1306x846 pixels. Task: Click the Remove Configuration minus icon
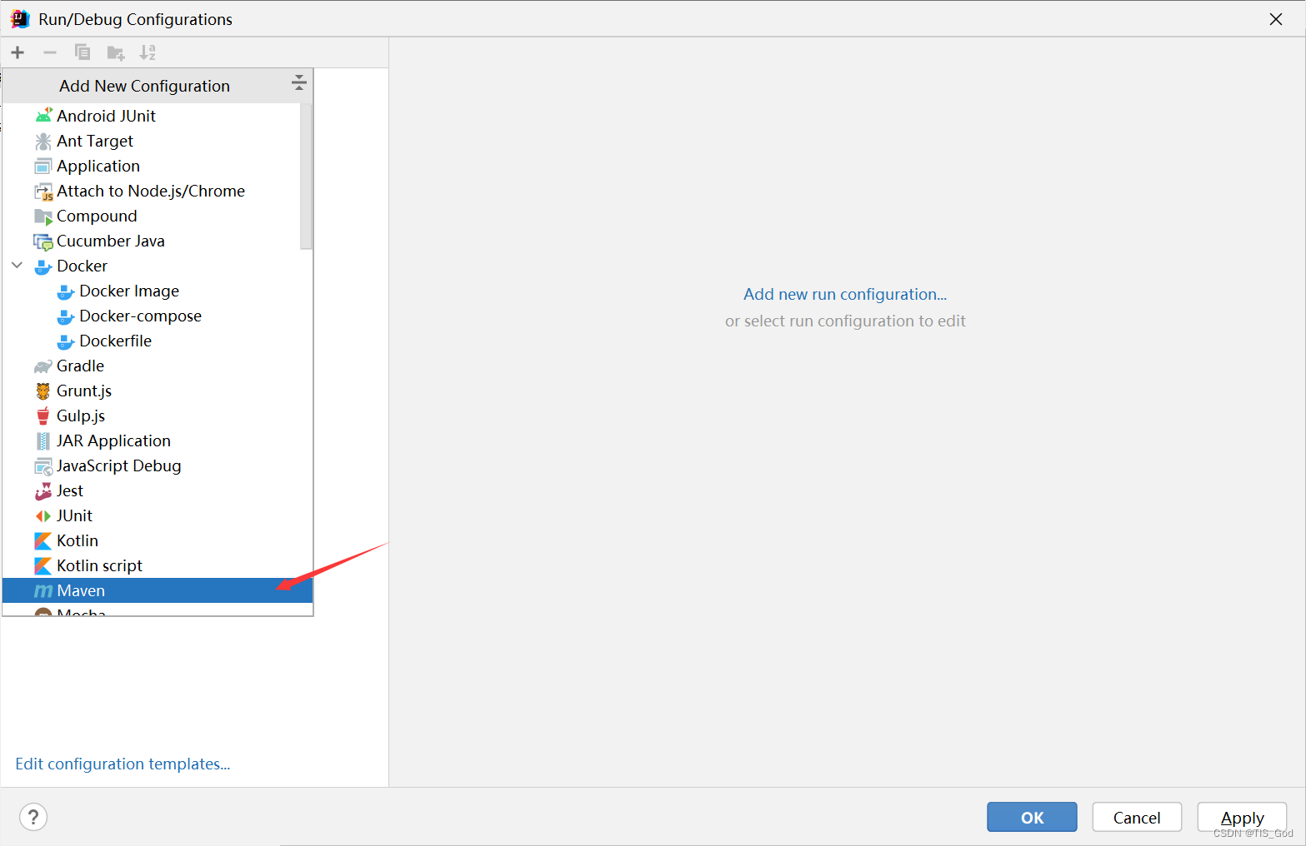tap(50, 52)
